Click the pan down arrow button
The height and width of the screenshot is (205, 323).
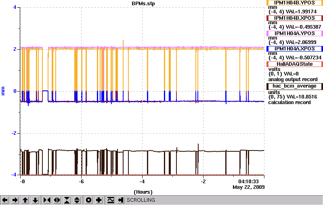[x=36, y=200]
